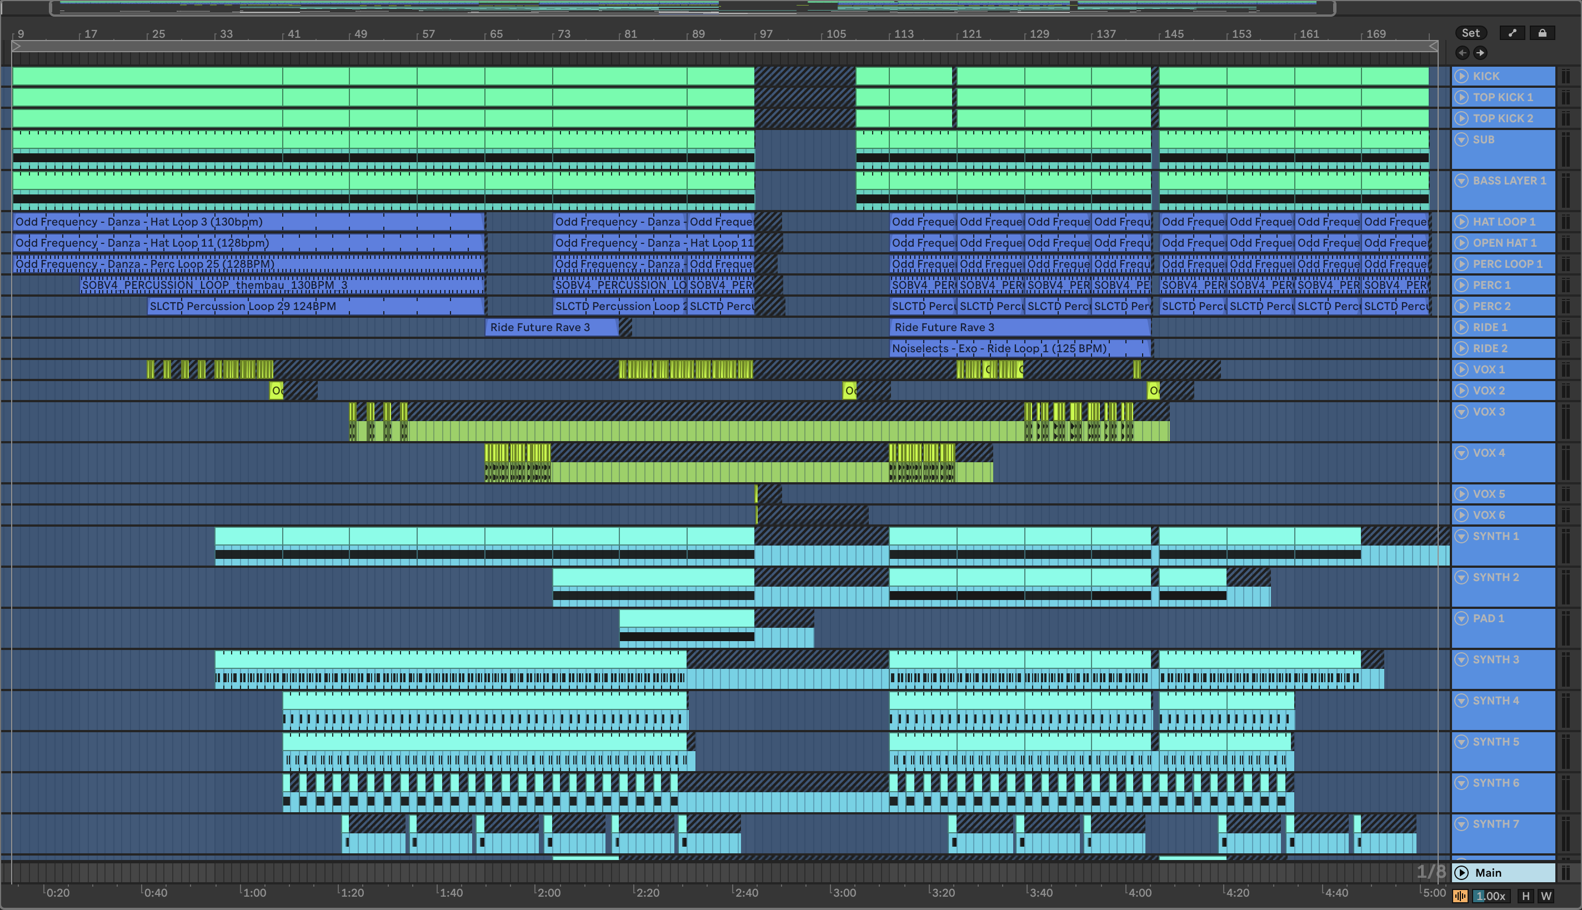Jump to next locator with right arrow

pyautogui.click(x=1480, y=53)
